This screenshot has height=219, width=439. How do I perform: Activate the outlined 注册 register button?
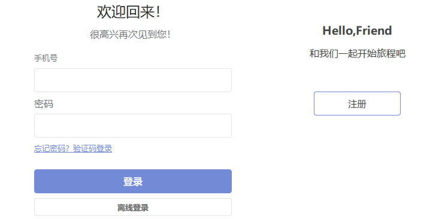[x=357, y=104]
